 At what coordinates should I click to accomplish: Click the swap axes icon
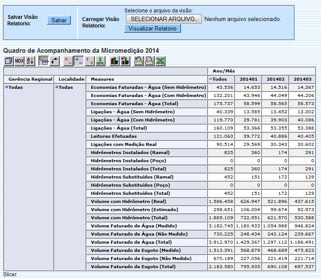(54, 61)
